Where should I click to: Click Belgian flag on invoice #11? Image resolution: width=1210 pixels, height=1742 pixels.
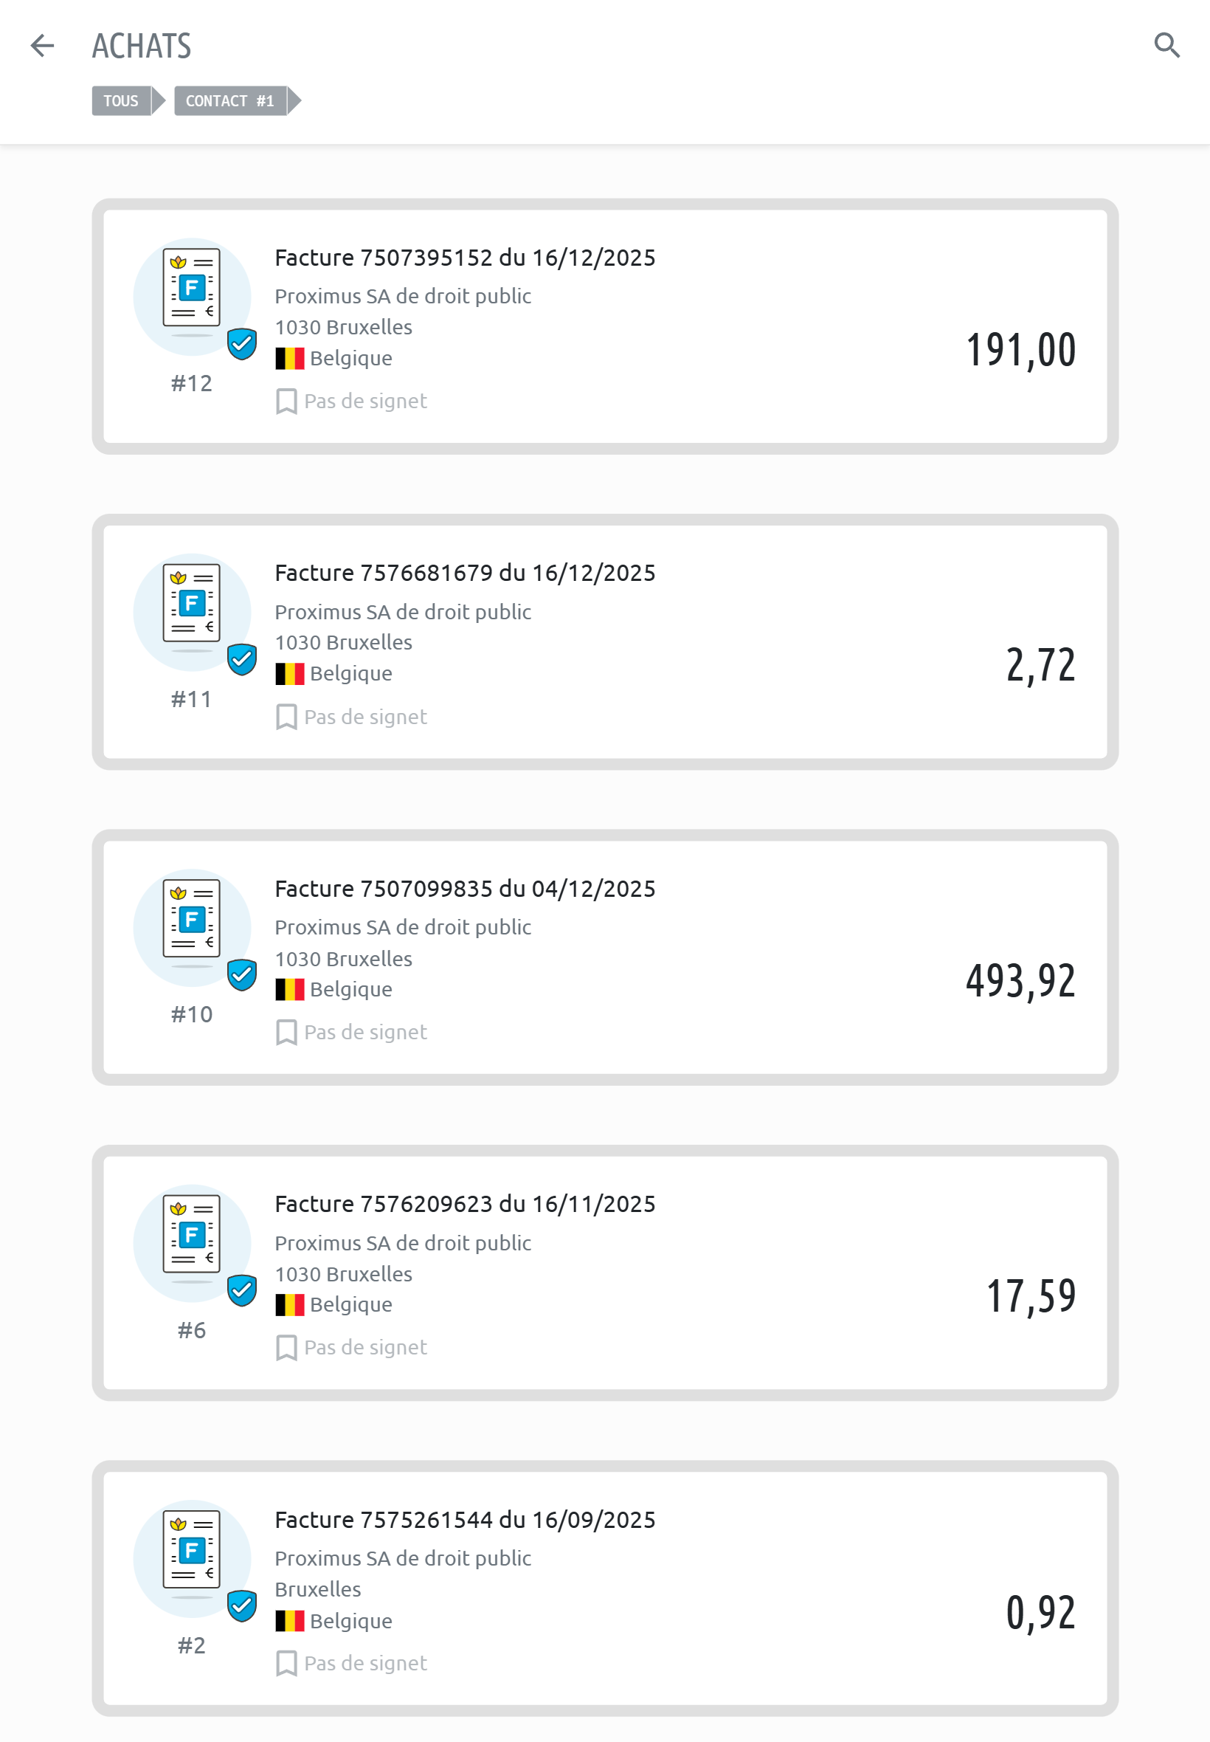[290, 673]
